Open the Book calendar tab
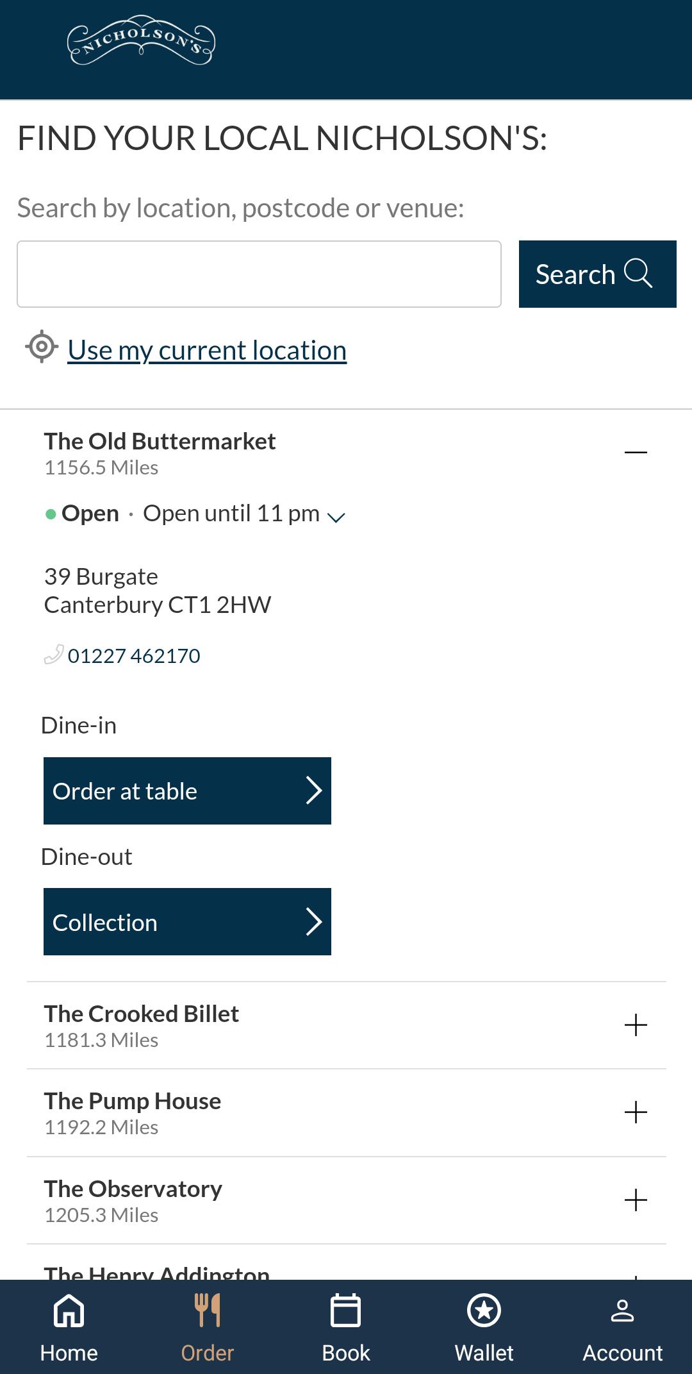This screenshot has height=1374, width=692. click(346, 1328)
